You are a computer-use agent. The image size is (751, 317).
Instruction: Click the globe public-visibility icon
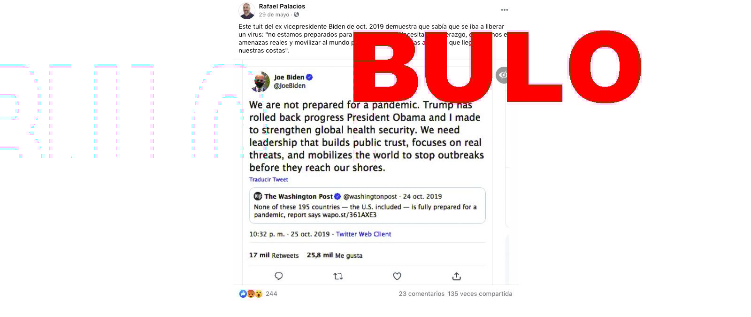296,15
